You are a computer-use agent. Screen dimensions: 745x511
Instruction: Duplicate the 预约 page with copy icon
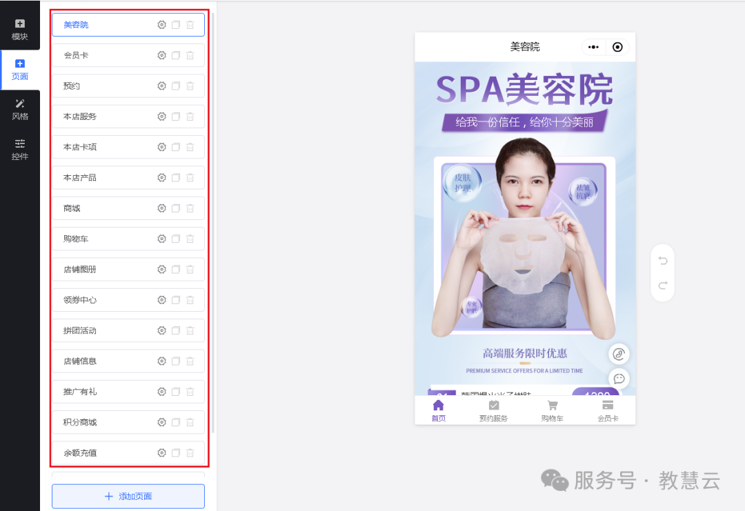coord(176,86)
